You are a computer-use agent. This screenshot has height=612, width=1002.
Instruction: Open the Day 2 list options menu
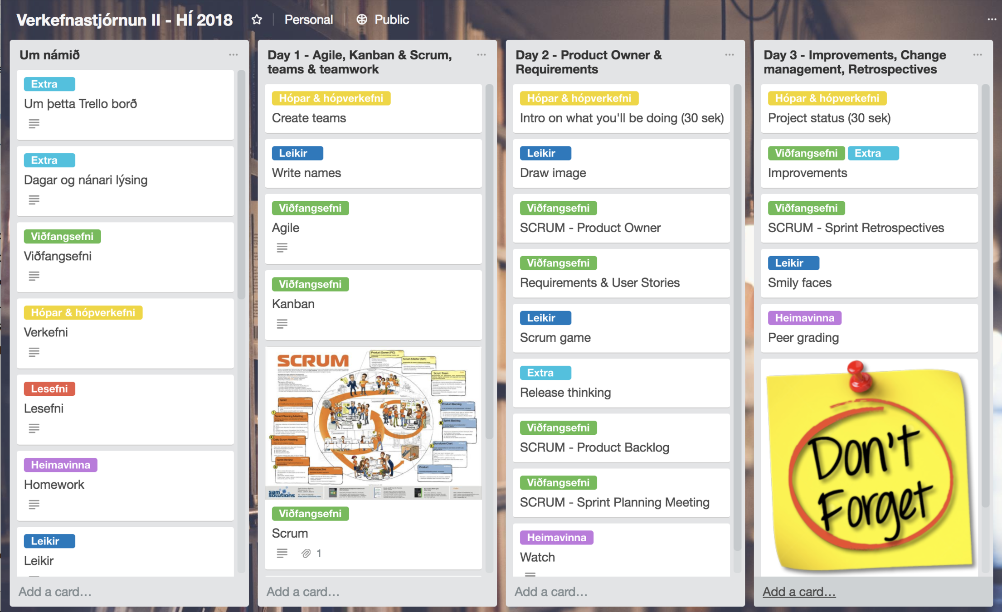pos(729,55)
